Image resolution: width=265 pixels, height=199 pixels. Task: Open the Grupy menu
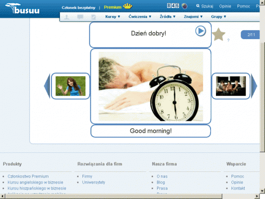pyautogui.click(x=218, y=17)
